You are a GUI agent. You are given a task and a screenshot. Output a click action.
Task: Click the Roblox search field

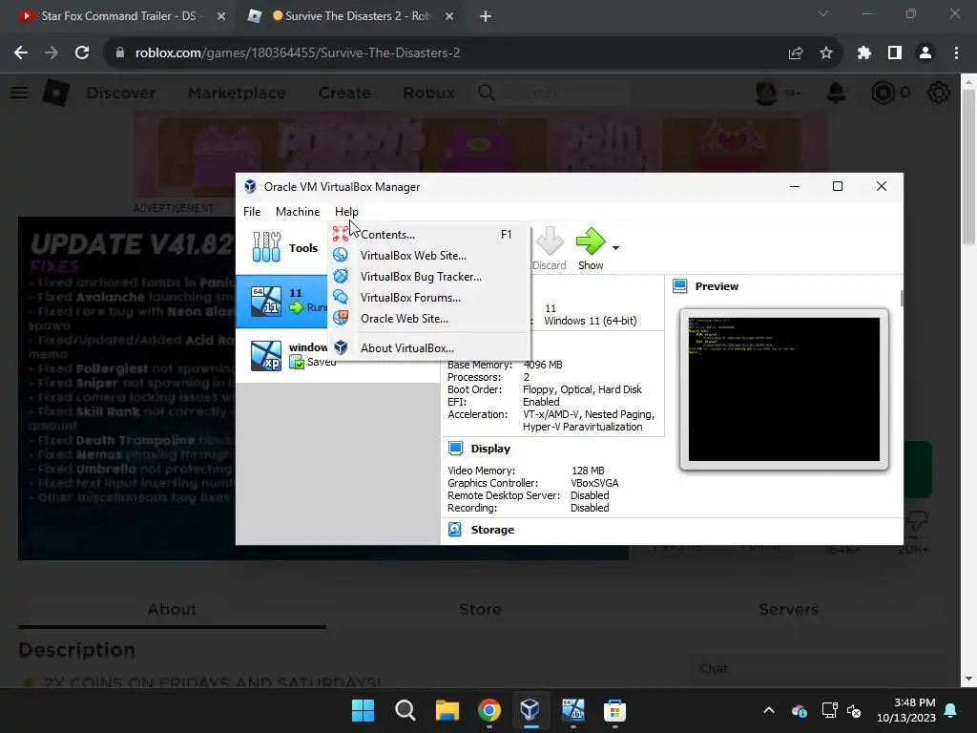tap(553, 93)
